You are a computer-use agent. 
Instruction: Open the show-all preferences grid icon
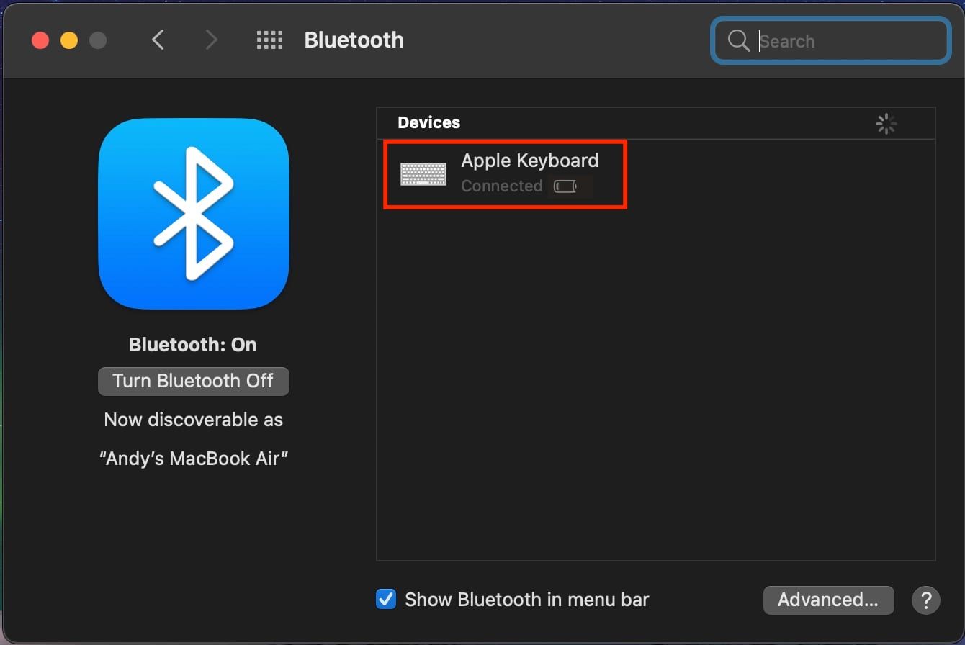[x=269, y=40]
